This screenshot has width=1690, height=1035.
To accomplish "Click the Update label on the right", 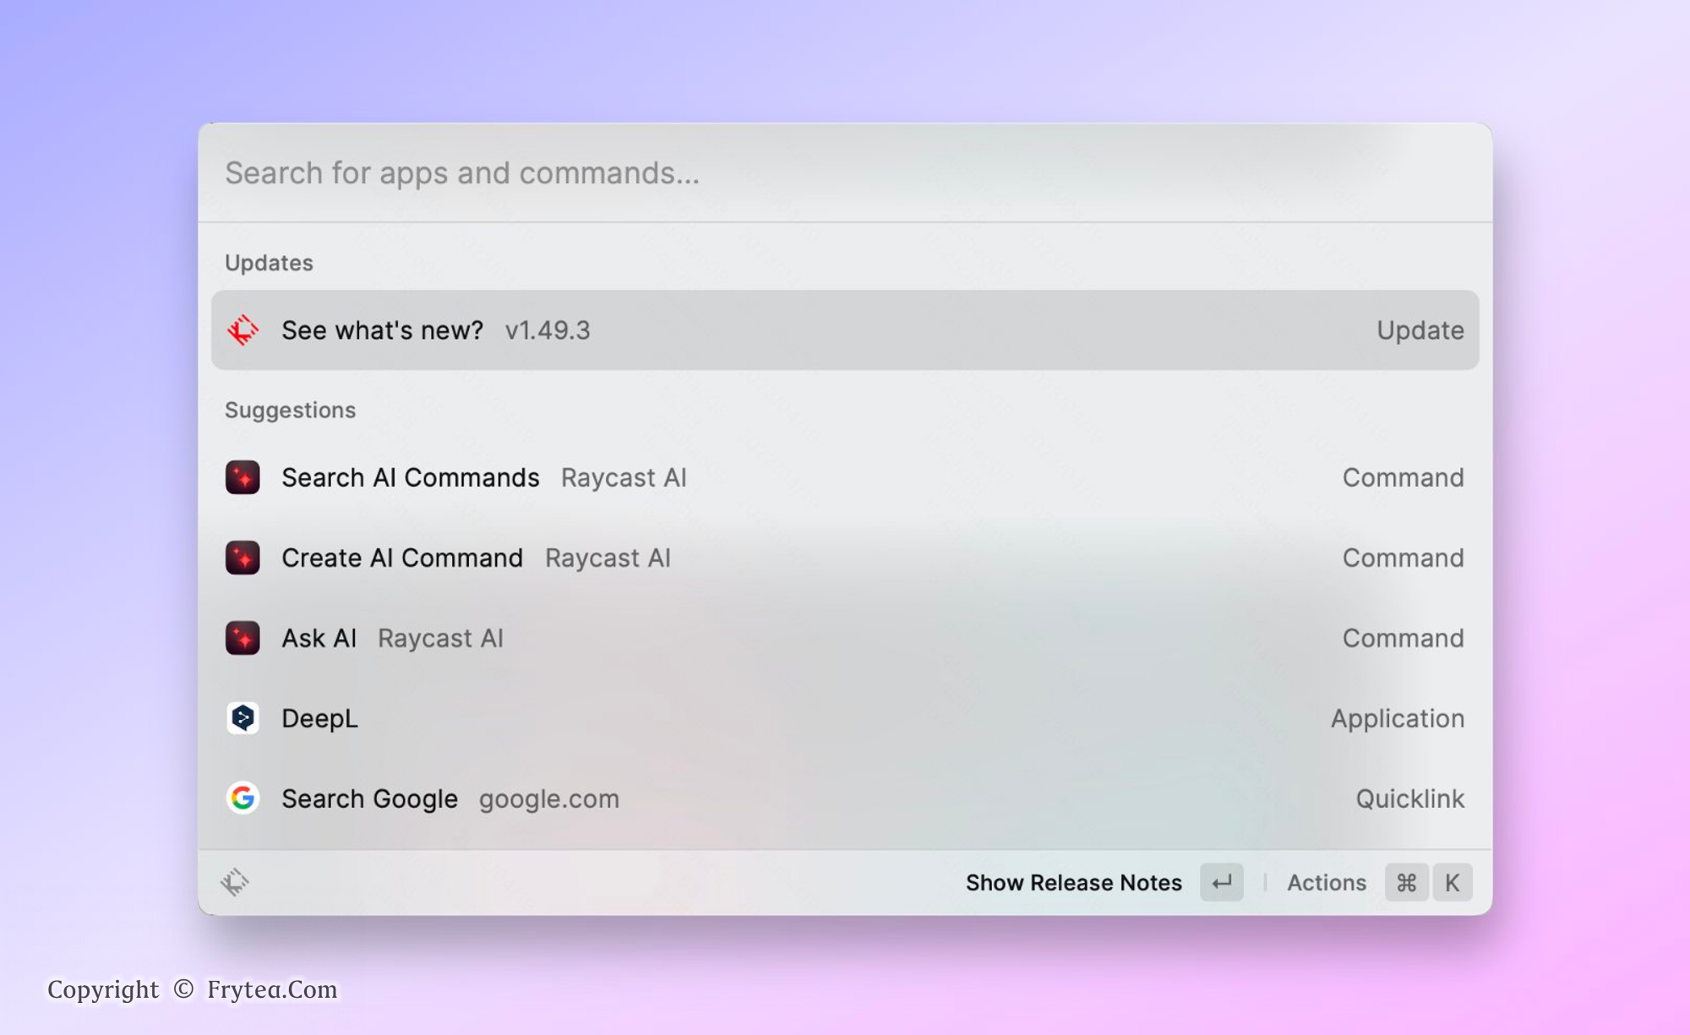I will [1420, 330].
